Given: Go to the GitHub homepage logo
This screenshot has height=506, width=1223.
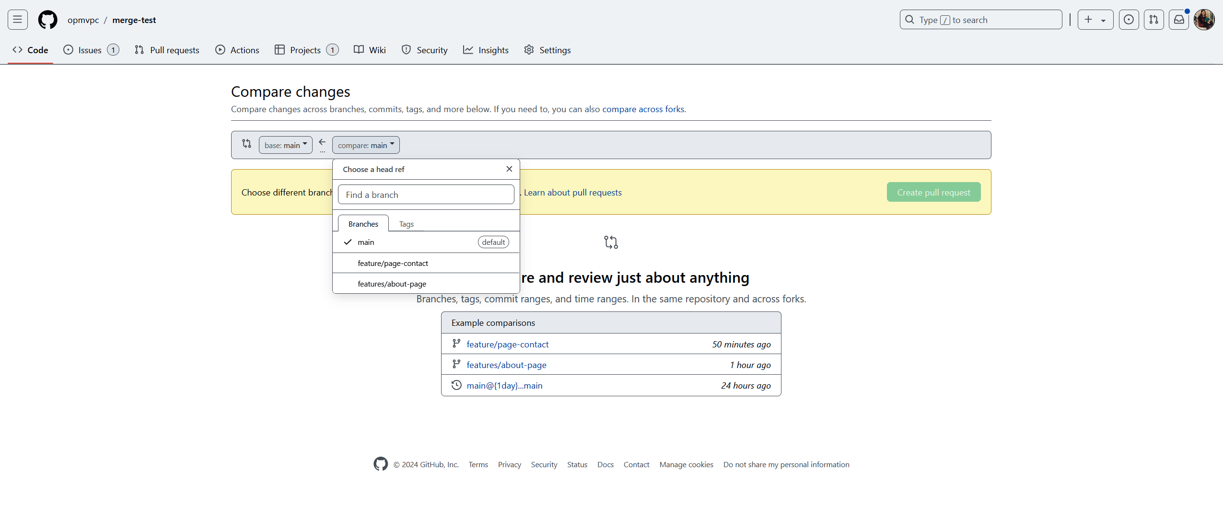Looking at the screenshot, I should 47,20.
